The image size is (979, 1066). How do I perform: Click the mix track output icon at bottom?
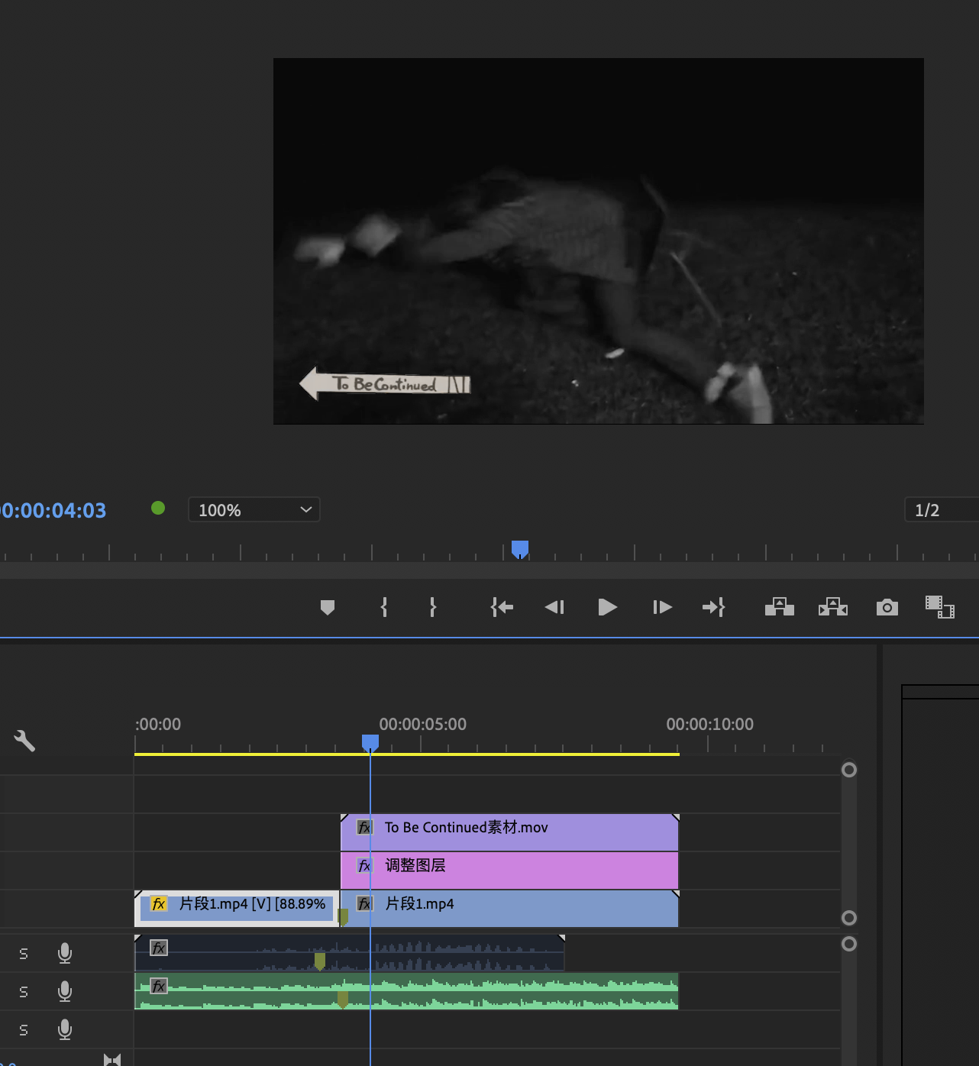(x=112, y=1059)
